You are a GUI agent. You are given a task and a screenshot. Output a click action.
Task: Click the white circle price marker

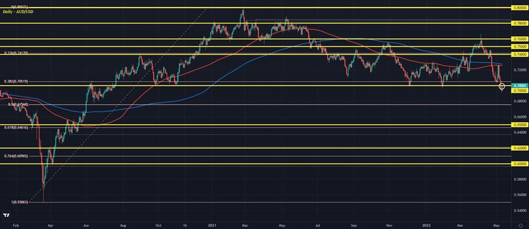point(502,86)
